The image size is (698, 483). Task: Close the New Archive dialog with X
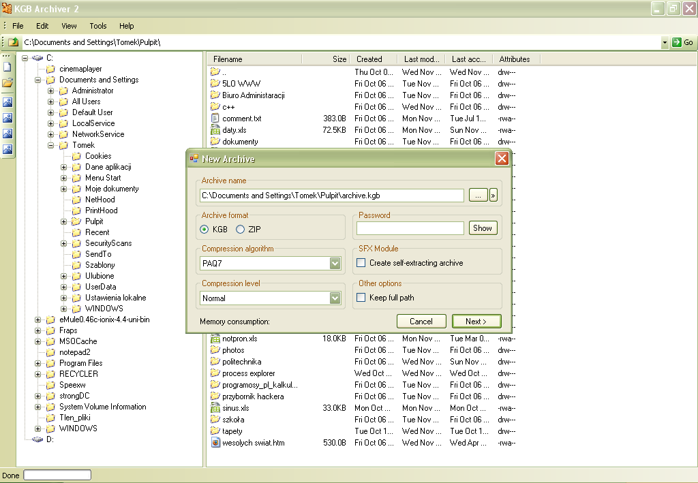(x=502, y=159)
